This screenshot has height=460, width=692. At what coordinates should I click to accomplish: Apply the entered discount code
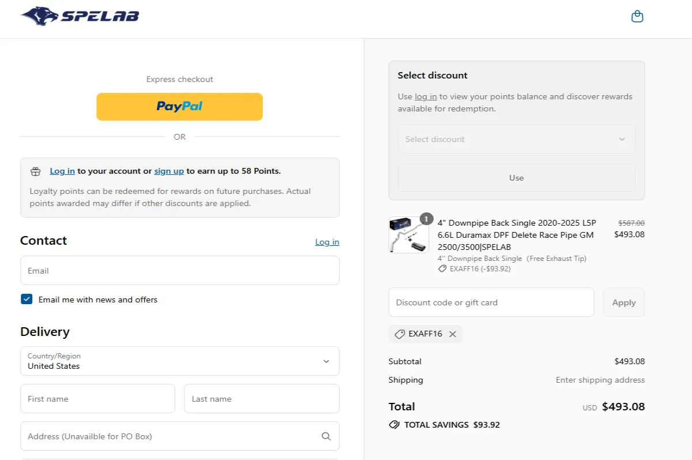pos(623,302)
